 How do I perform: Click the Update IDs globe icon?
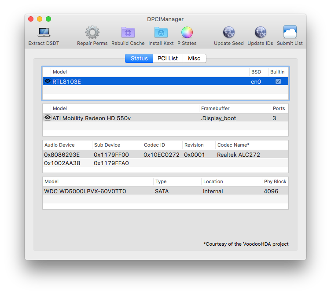click(x=260, y=33)
